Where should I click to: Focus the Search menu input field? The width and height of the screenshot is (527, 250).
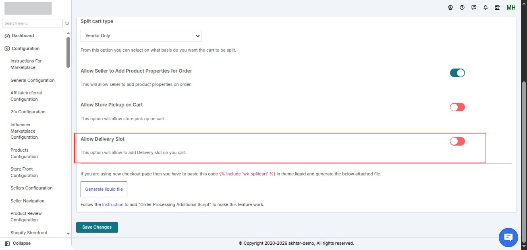(x=32, y=23)
